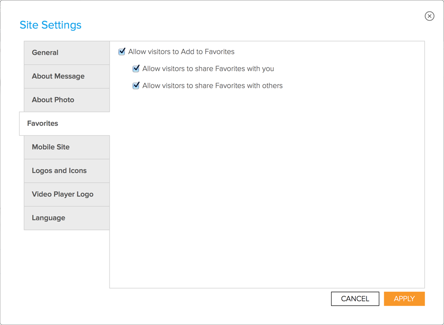Uncheck the Add to Favorites checkbox

pyautogui.click(x=122, y=51)
